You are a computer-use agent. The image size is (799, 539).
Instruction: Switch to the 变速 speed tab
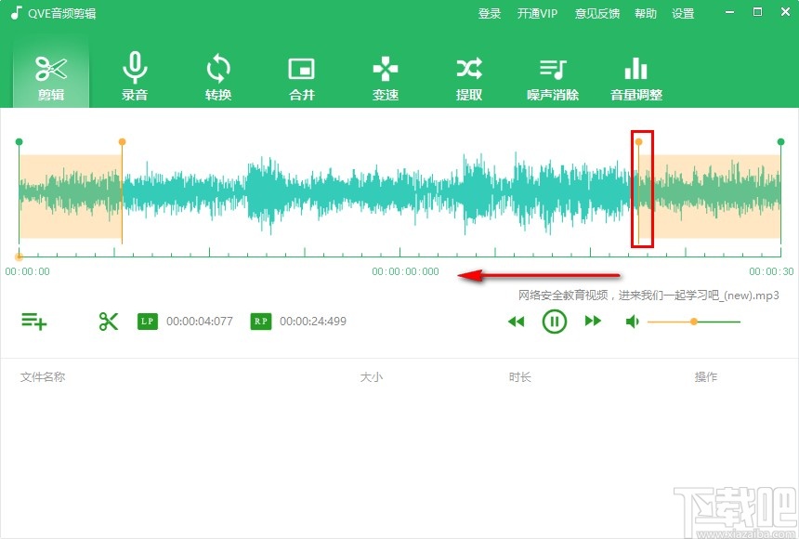(x=386, y=79)
